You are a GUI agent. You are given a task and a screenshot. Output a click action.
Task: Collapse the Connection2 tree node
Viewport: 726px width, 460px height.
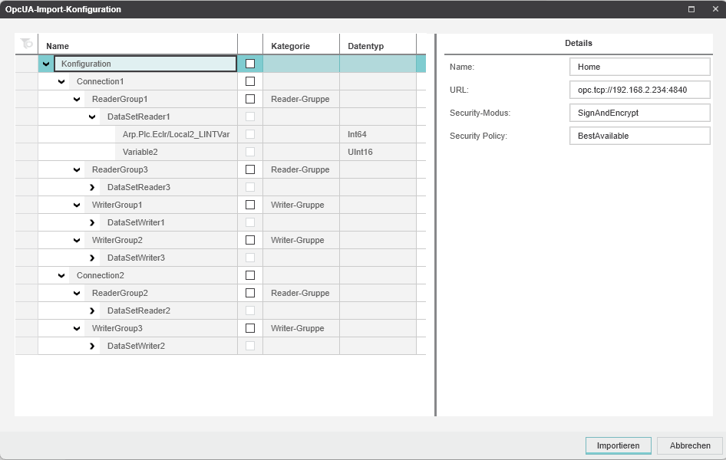point(61,275)
